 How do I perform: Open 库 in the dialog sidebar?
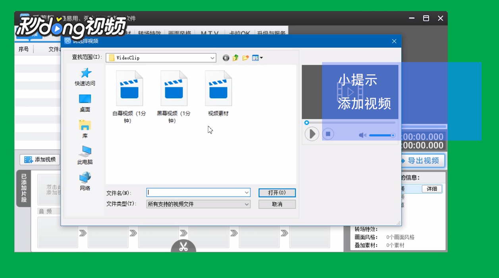85,129
